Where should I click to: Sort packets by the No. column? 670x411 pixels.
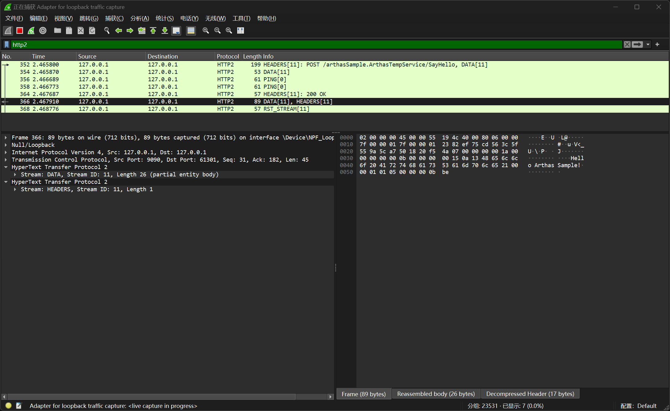coord(15,56)
